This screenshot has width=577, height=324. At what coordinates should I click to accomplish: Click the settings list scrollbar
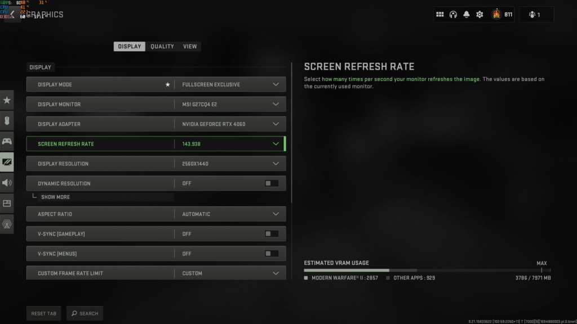[x=291, y=132]
